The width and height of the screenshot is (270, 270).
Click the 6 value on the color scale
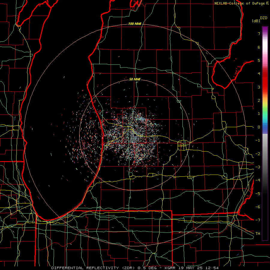[259, 47]
